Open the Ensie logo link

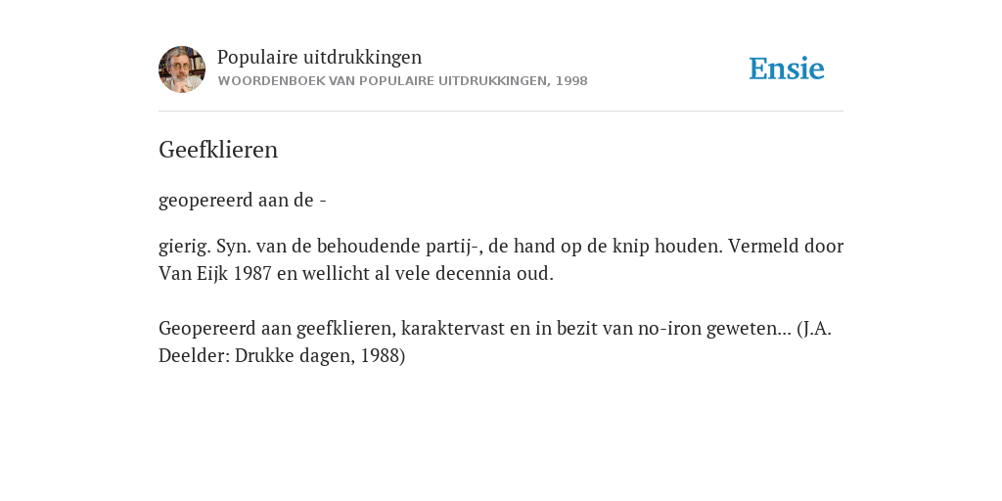787,68
